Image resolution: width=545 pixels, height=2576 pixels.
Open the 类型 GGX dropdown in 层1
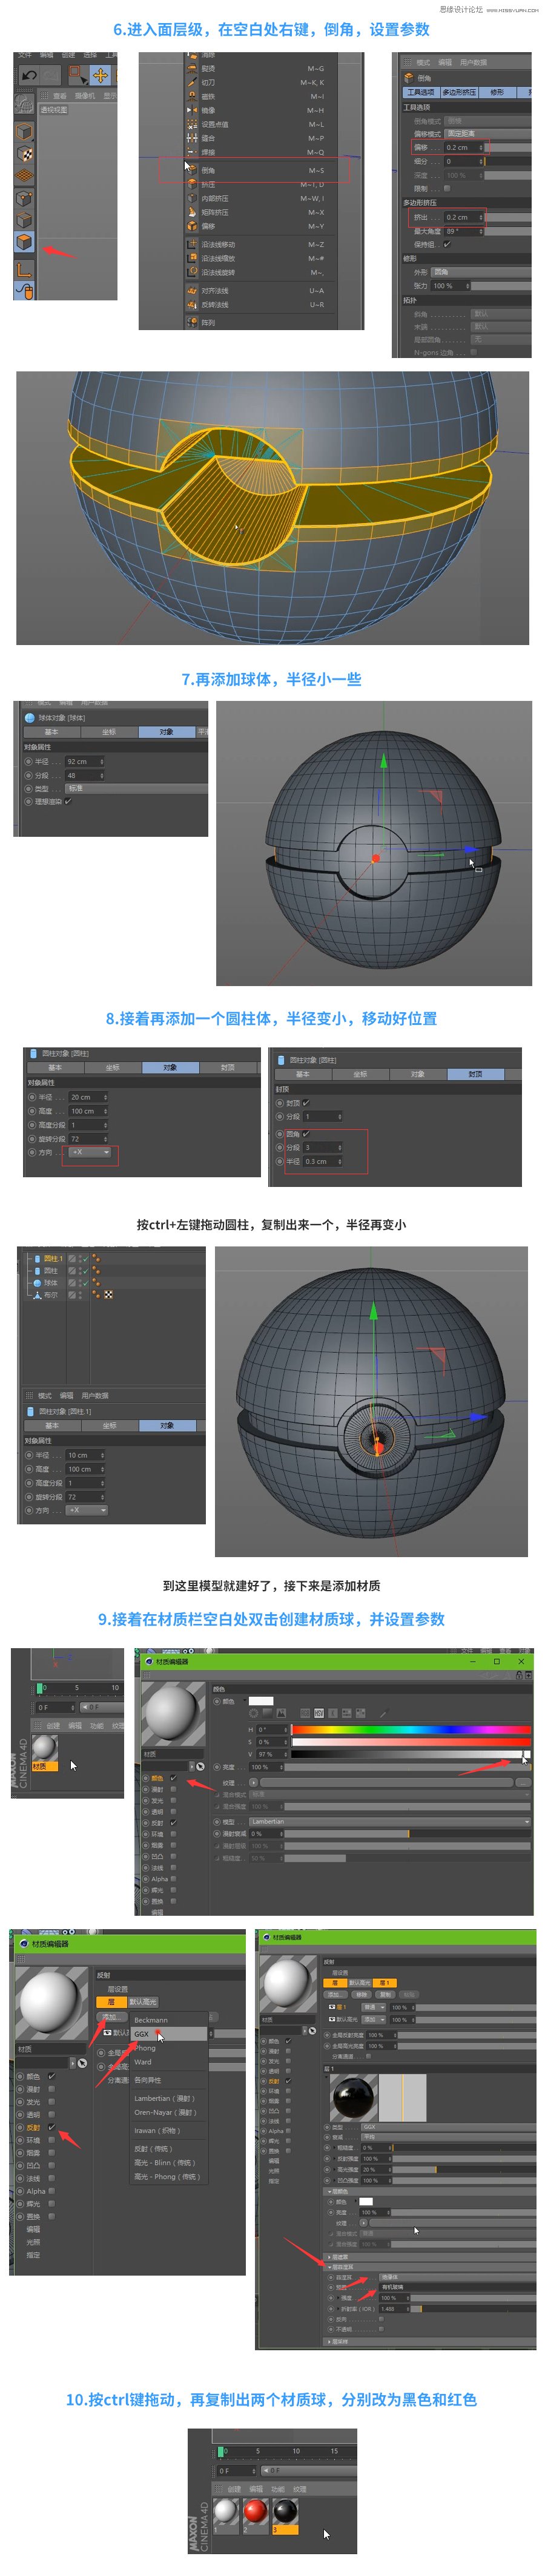448,2127
